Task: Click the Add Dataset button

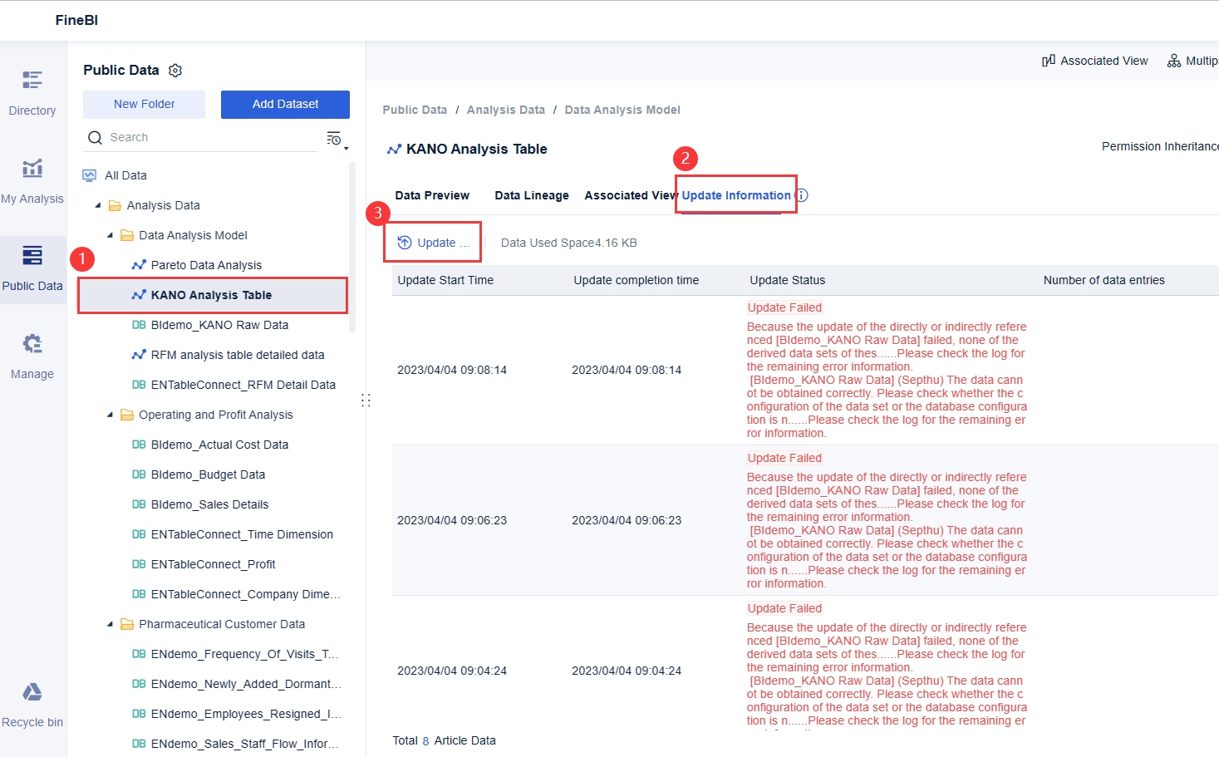Action: 285,104
